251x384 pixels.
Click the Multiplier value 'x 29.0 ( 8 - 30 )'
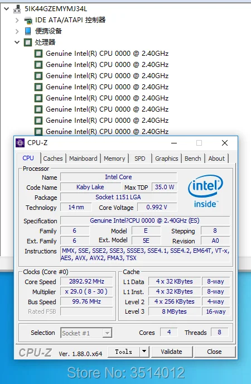(86, 291)
